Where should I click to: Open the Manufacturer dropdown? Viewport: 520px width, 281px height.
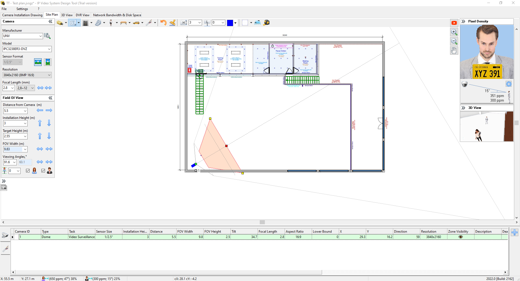(x=40, y=36)
